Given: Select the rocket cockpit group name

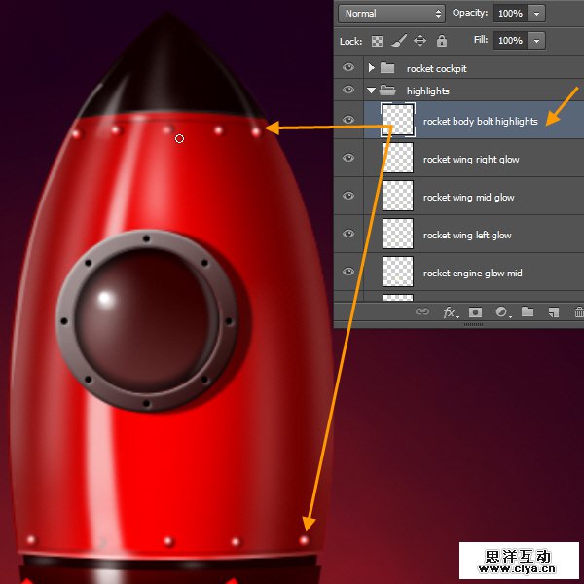Looking at the screenshot, I should coord(436,69).
